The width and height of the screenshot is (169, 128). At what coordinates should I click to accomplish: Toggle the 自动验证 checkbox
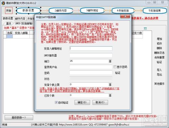(x=56, y=102)
